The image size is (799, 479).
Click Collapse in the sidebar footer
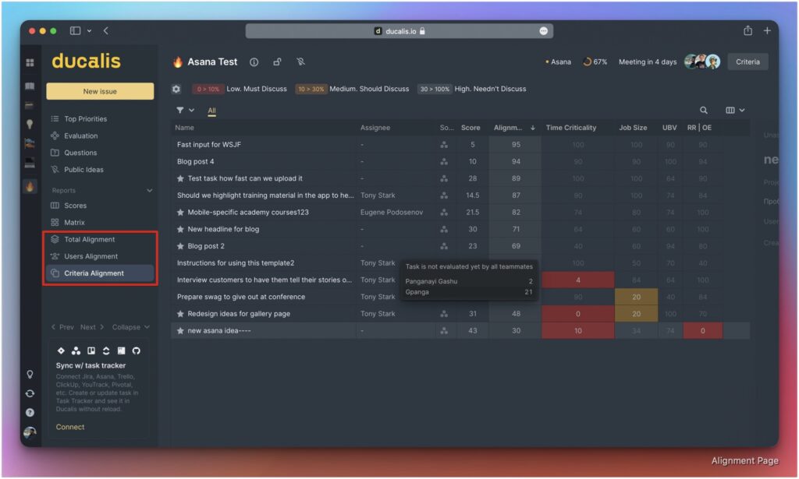coord(130,327)
